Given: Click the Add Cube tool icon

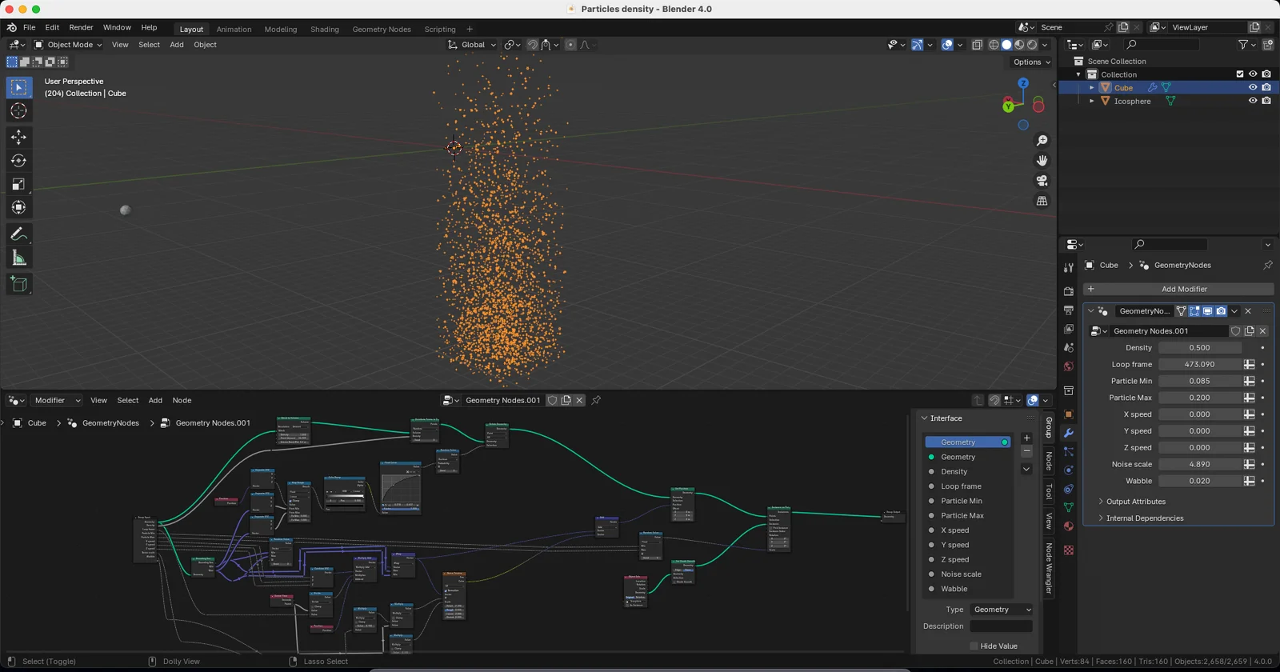Looking at the screenshot, I should pos(18,284).
